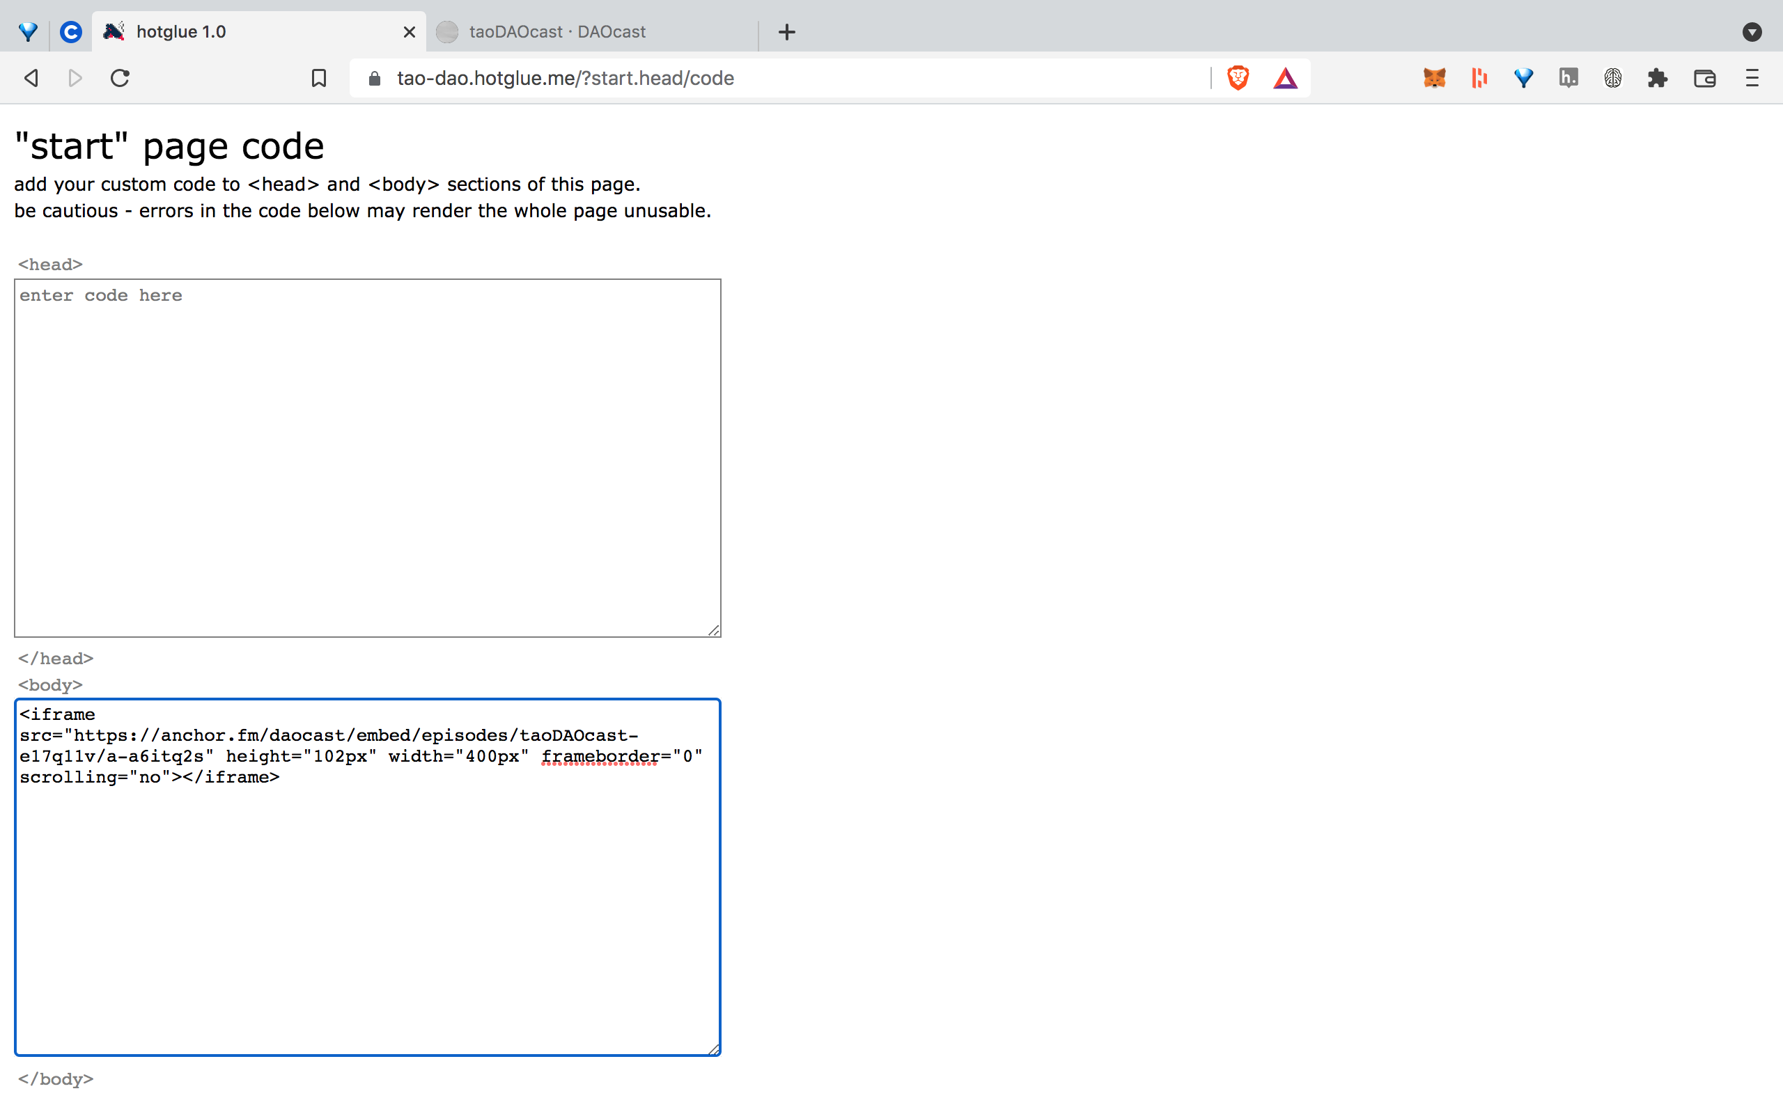Open the Brave Wallet icon
The image size is (1783, 1114).
tap(1704, 78)
